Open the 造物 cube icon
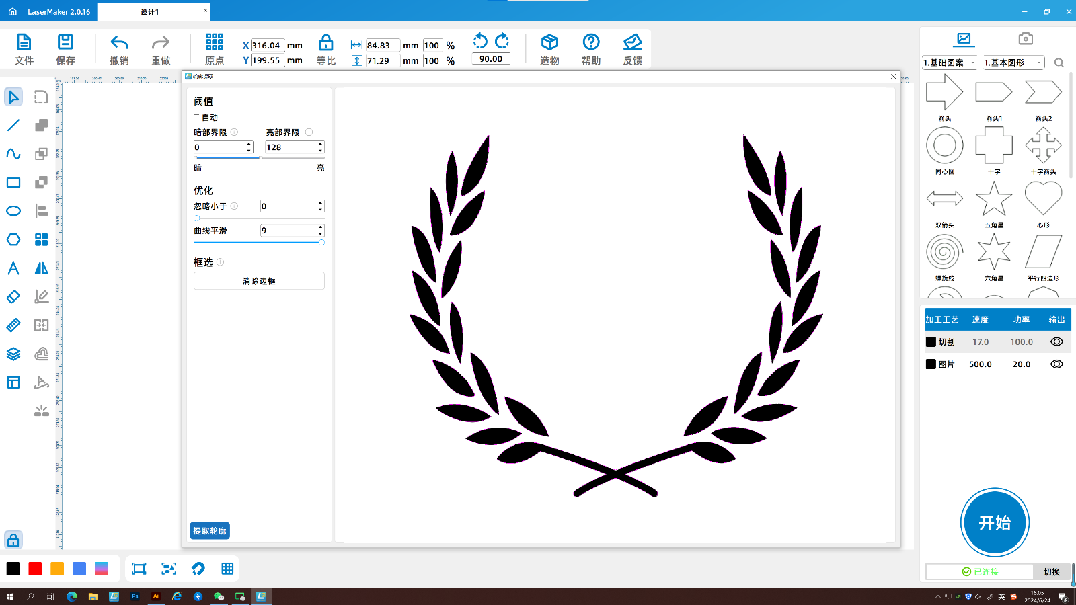Viewport: 1076px width, 605px height. coord(549,43)
